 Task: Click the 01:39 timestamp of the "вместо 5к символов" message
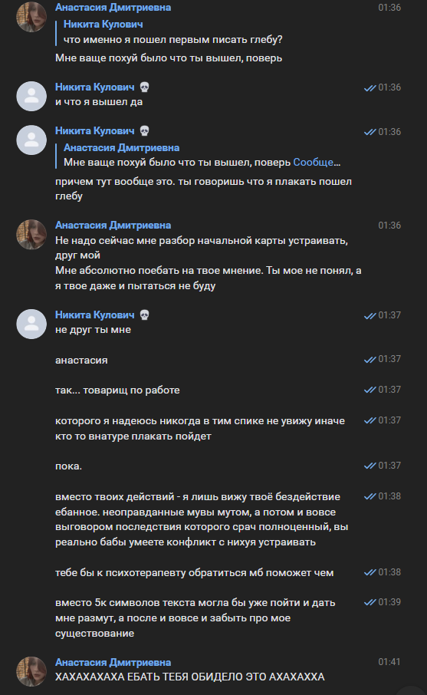click(389, 602)
